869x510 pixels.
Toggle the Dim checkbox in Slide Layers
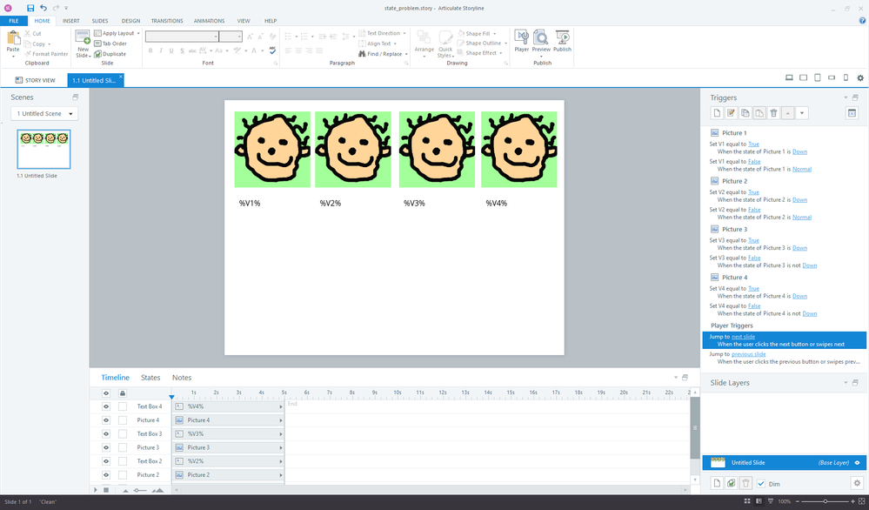pyautogui.click(x=761, y=483)
